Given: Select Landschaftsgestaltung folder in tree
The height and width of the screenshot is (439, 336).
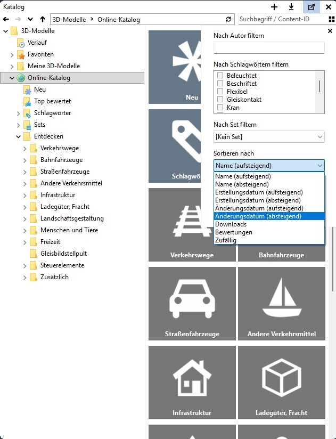Looking at the screenshot, I should [72, 218].
